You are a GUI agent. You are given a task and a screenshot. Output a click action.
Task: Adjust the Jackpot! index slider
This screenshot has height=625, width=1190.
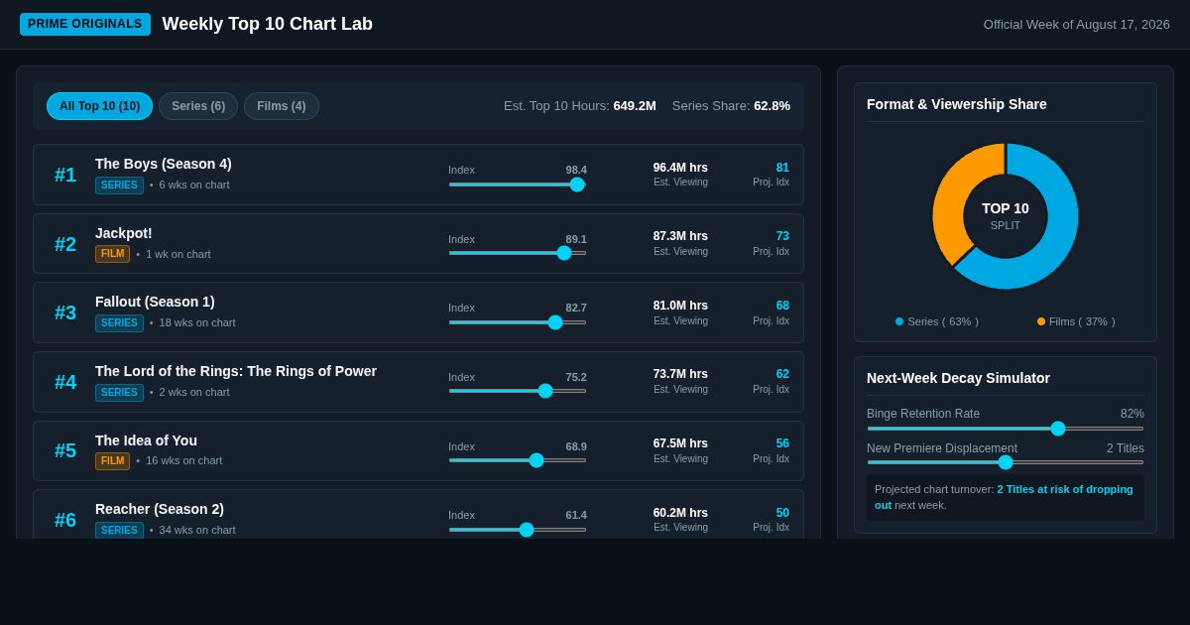[518, 253]
